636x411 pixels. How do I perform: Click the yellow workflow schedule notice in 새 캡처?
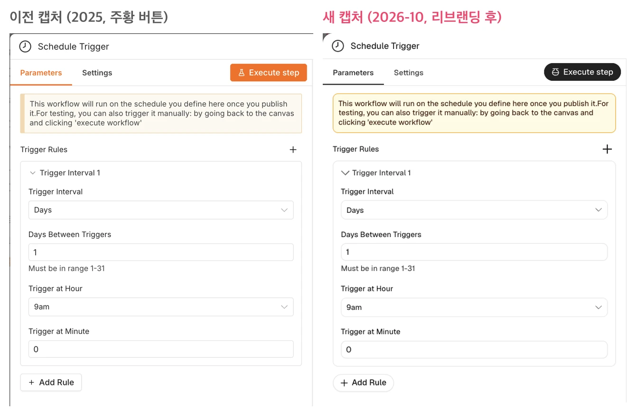(474, 113)
